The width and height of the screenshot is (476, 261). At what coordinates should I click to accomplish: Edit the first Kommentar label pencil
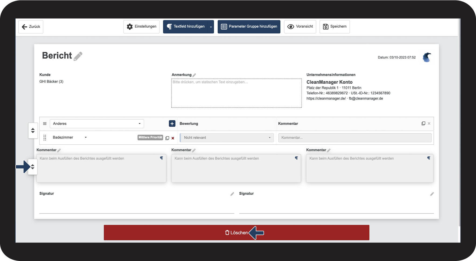(x=59, y=150)
